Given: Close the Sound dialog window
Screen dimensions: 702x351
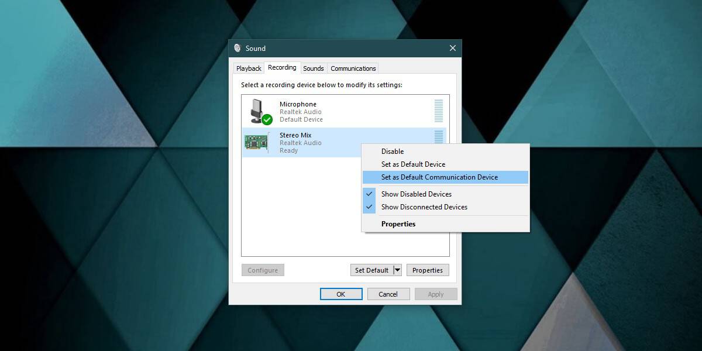Looking at the screenshot, I should (452, 48).
